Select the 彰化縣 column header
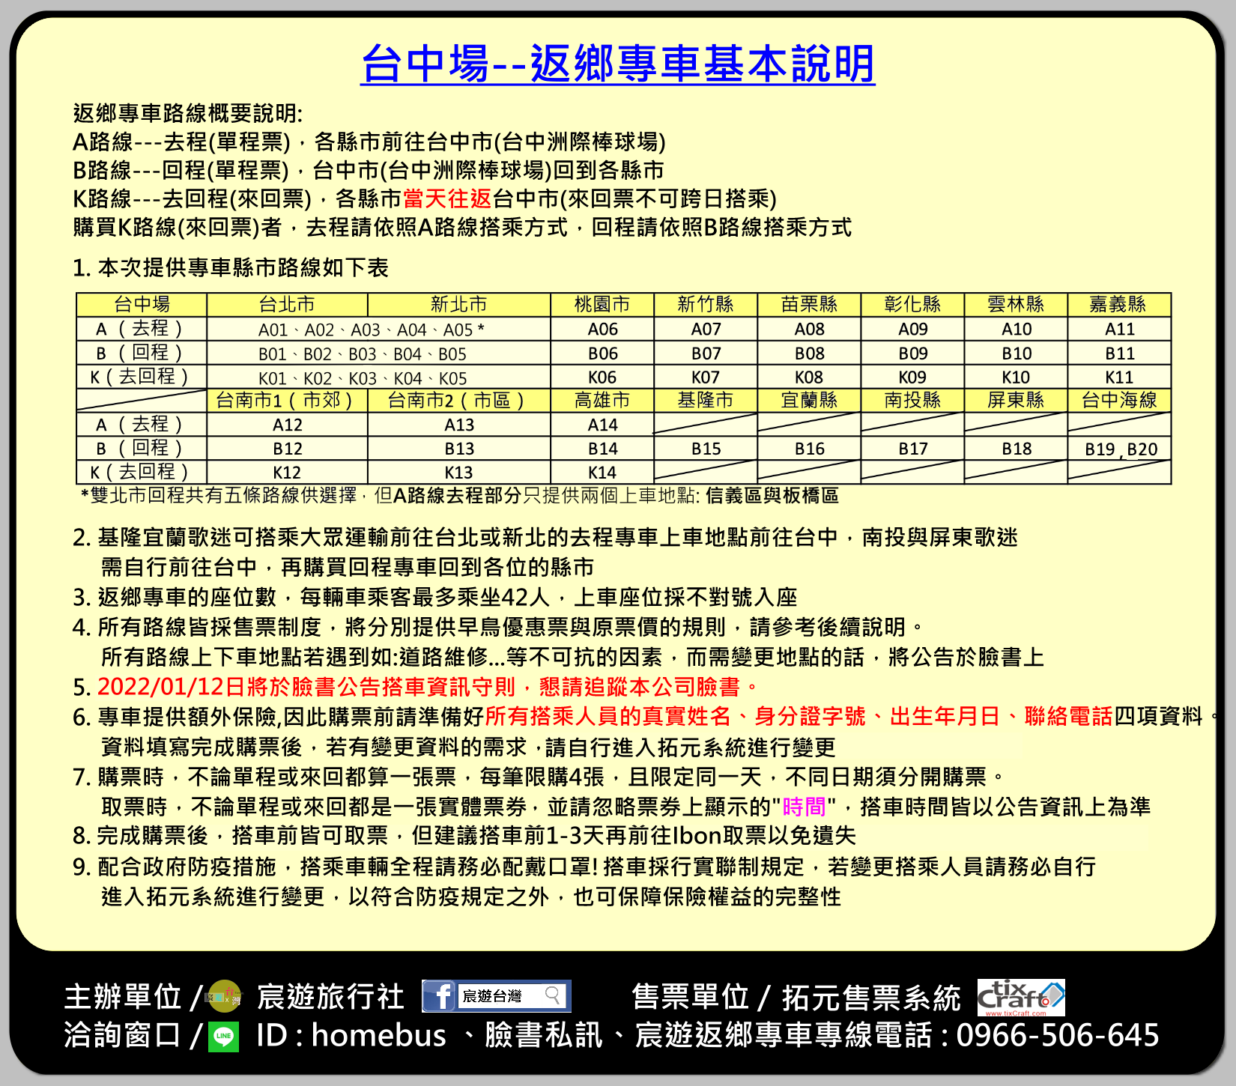This screenshot has width=1236, height=1086. click(x=912, y=305)
